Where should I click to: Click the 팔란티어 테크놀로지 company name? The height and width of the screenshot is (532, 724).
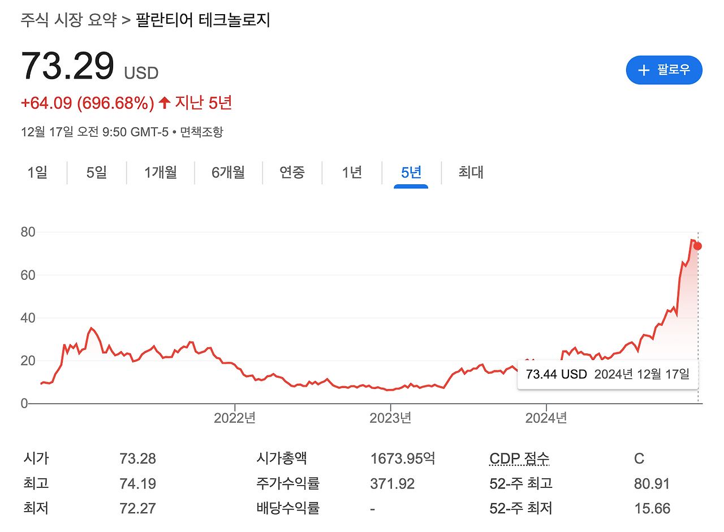pyautogui.click(x=203, y=20)
